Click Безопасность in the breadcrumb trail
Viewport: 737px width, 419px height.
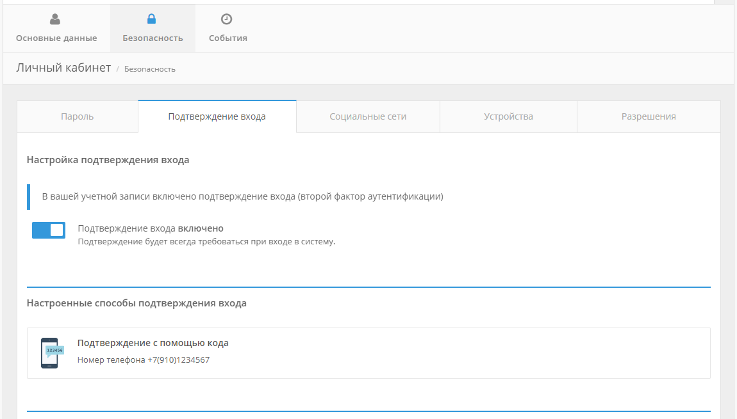[x=149, y=69]
